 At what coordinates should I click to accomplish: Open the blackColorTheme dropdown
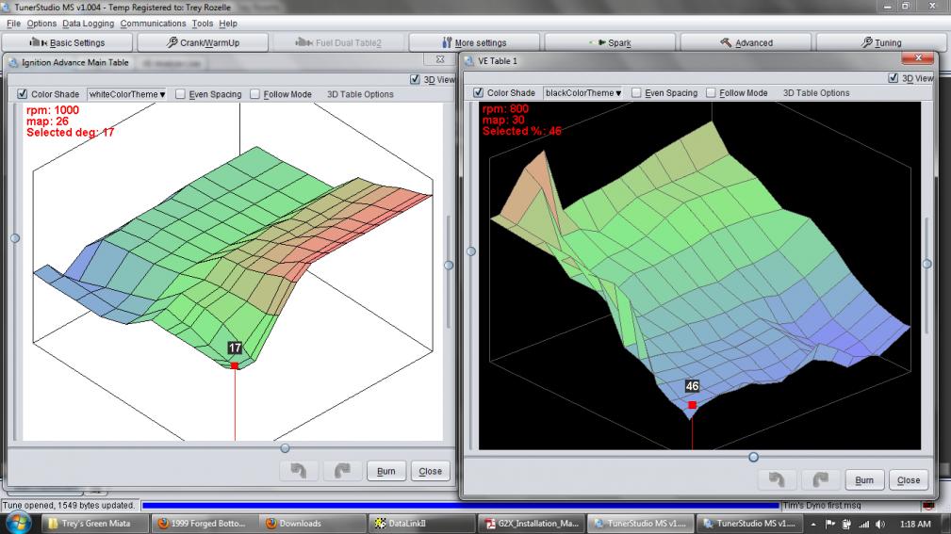[x=583, y=93]
